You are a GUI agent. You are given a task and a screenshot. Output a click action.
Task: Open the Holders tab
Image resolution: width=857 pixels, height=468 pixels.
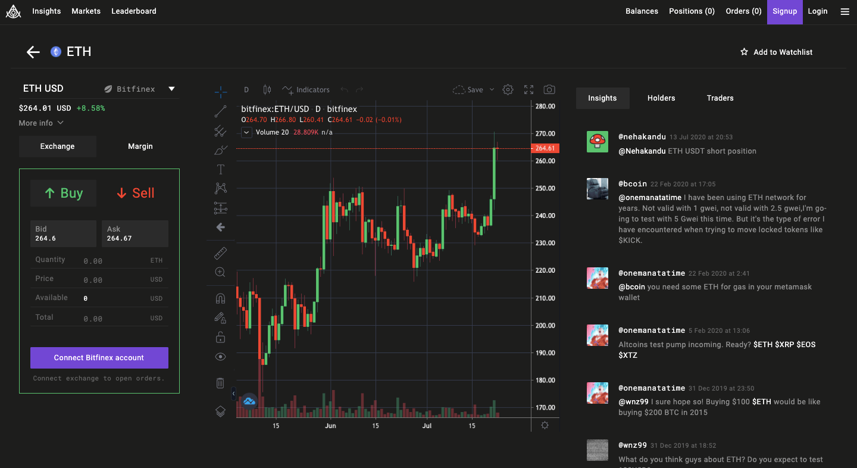(661, 98)
